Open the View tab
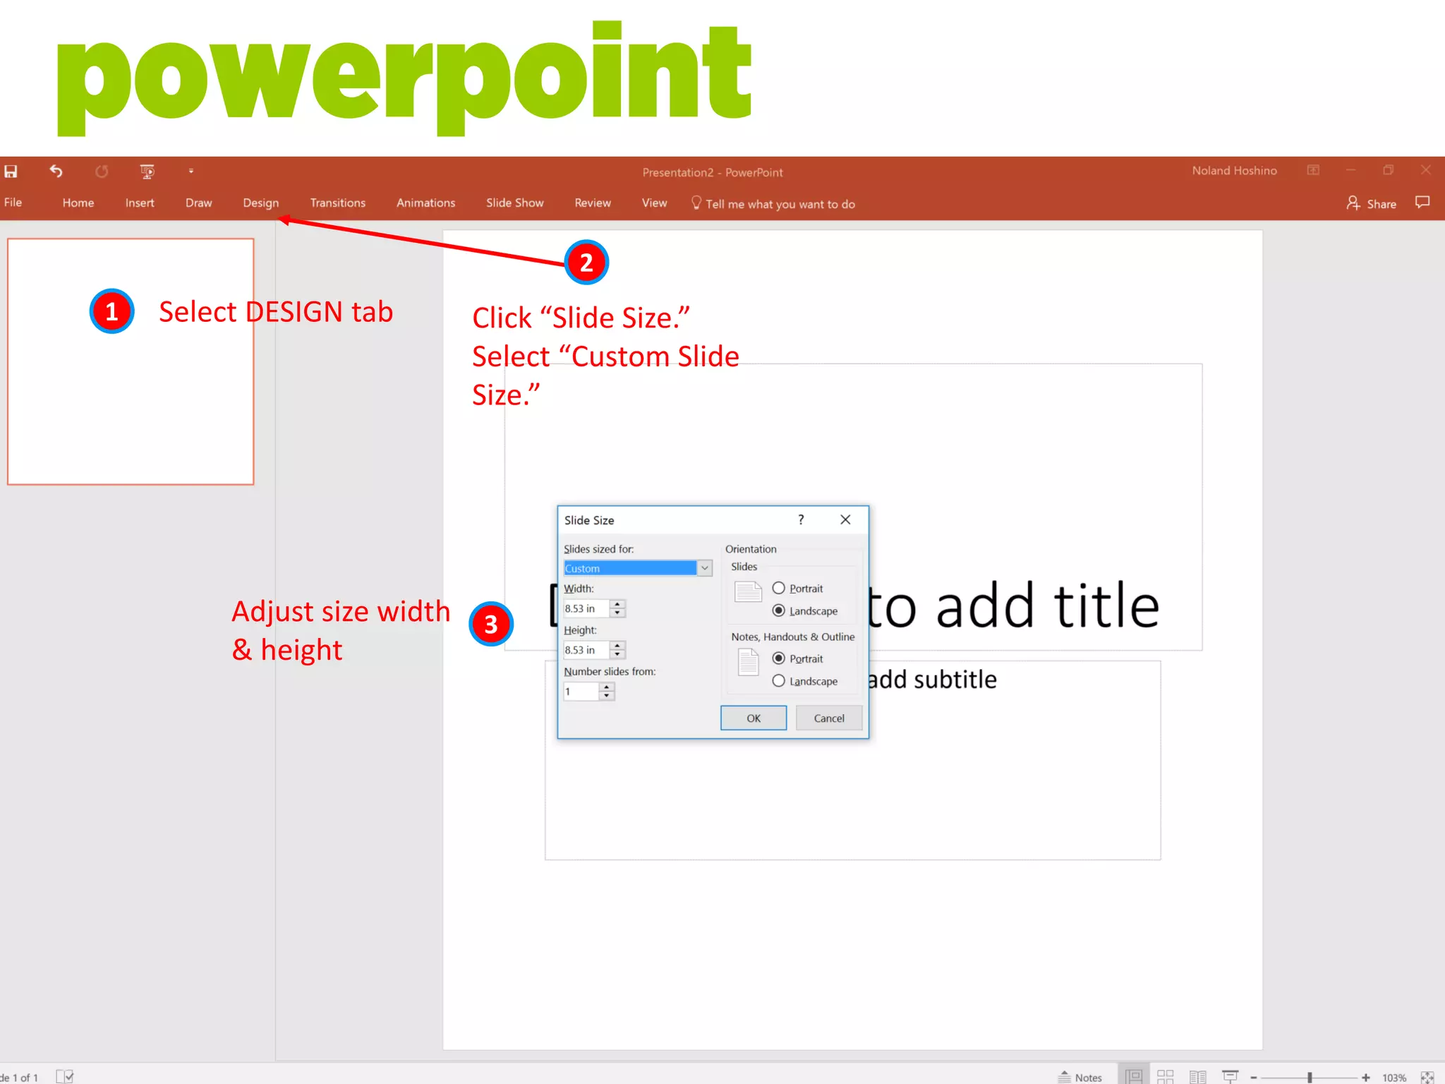 [x=654, y=203]
